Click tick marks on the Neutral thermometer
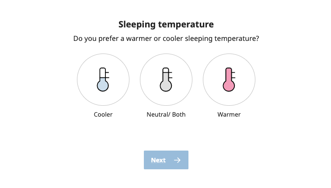331x188 pixels. pyautogui.click(x=170, y=75)
